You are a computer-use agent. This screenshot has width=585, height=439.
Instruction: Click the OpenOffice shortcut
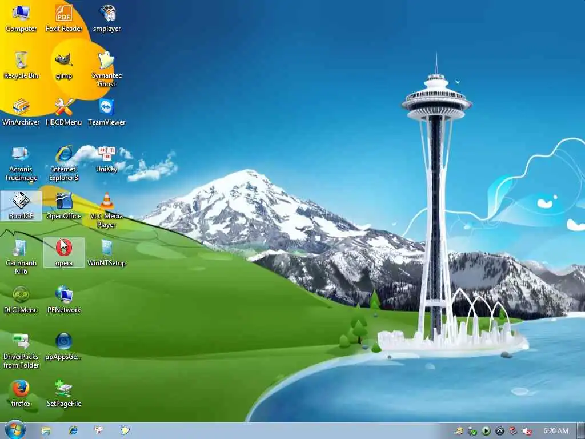(x=64, y=206)
